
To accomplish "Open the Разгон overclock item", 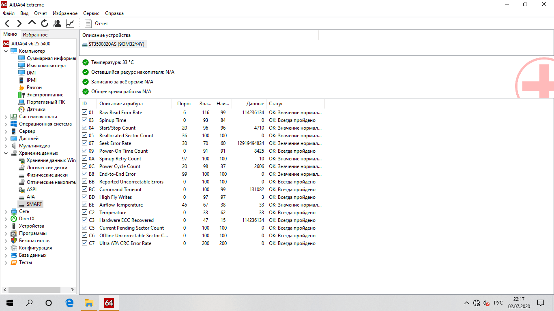I will coord(30,87).
